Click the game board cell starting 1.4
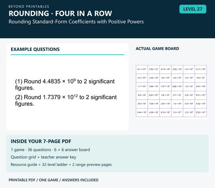Screen dimensions: 215x188 tap(177, 104)
